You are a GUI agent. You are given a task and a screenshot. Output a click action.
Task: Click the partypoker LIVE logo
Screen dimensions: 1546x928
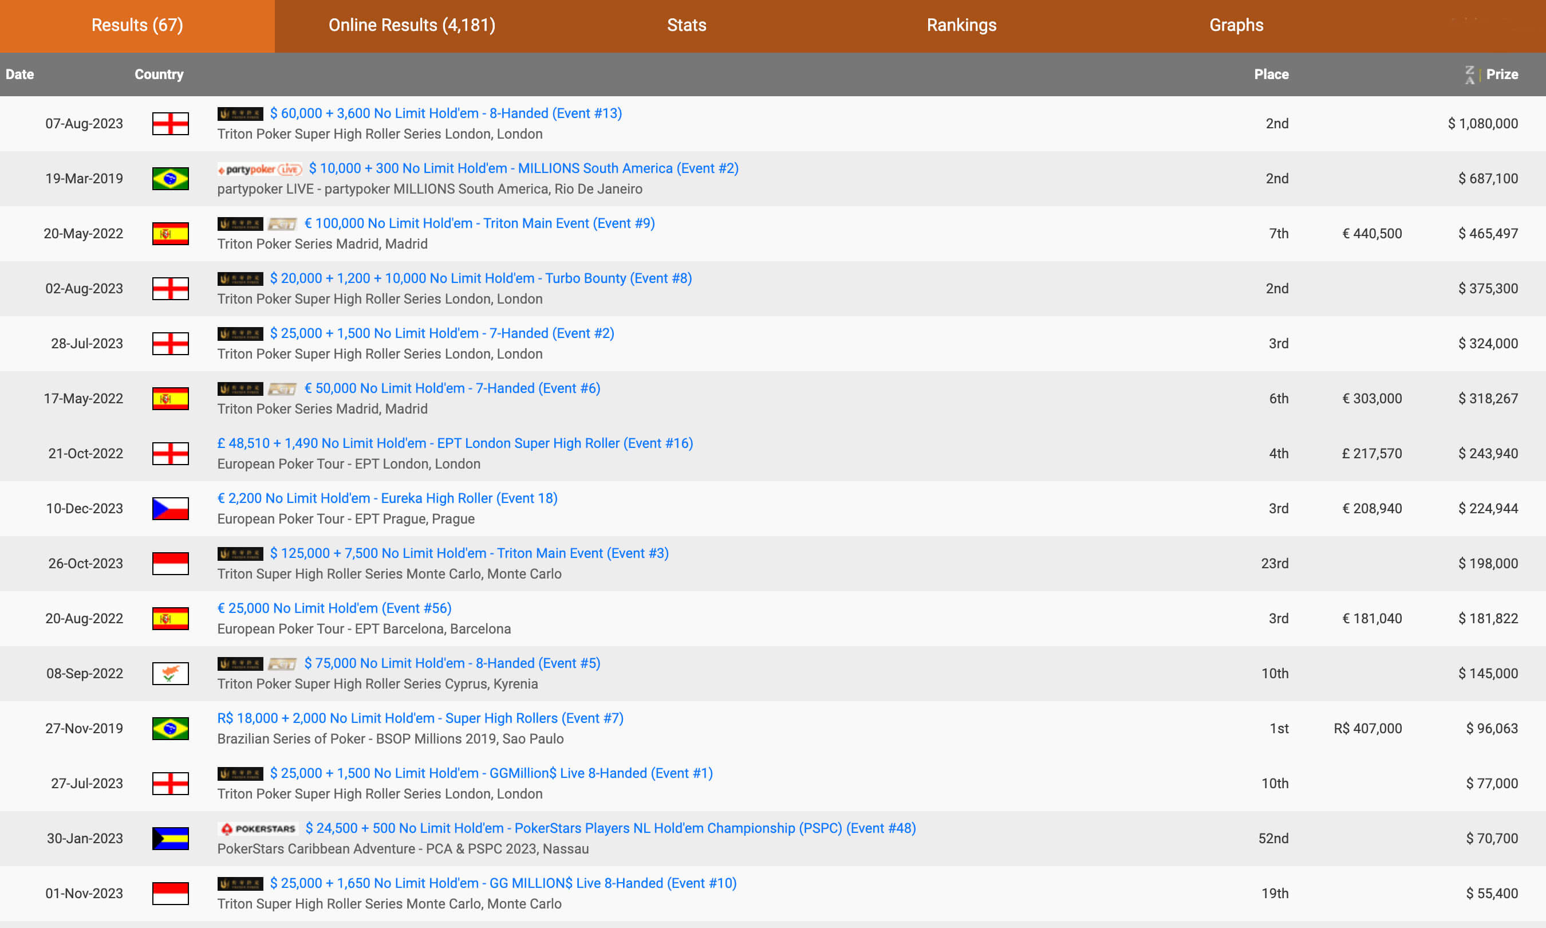coord(259,170)
